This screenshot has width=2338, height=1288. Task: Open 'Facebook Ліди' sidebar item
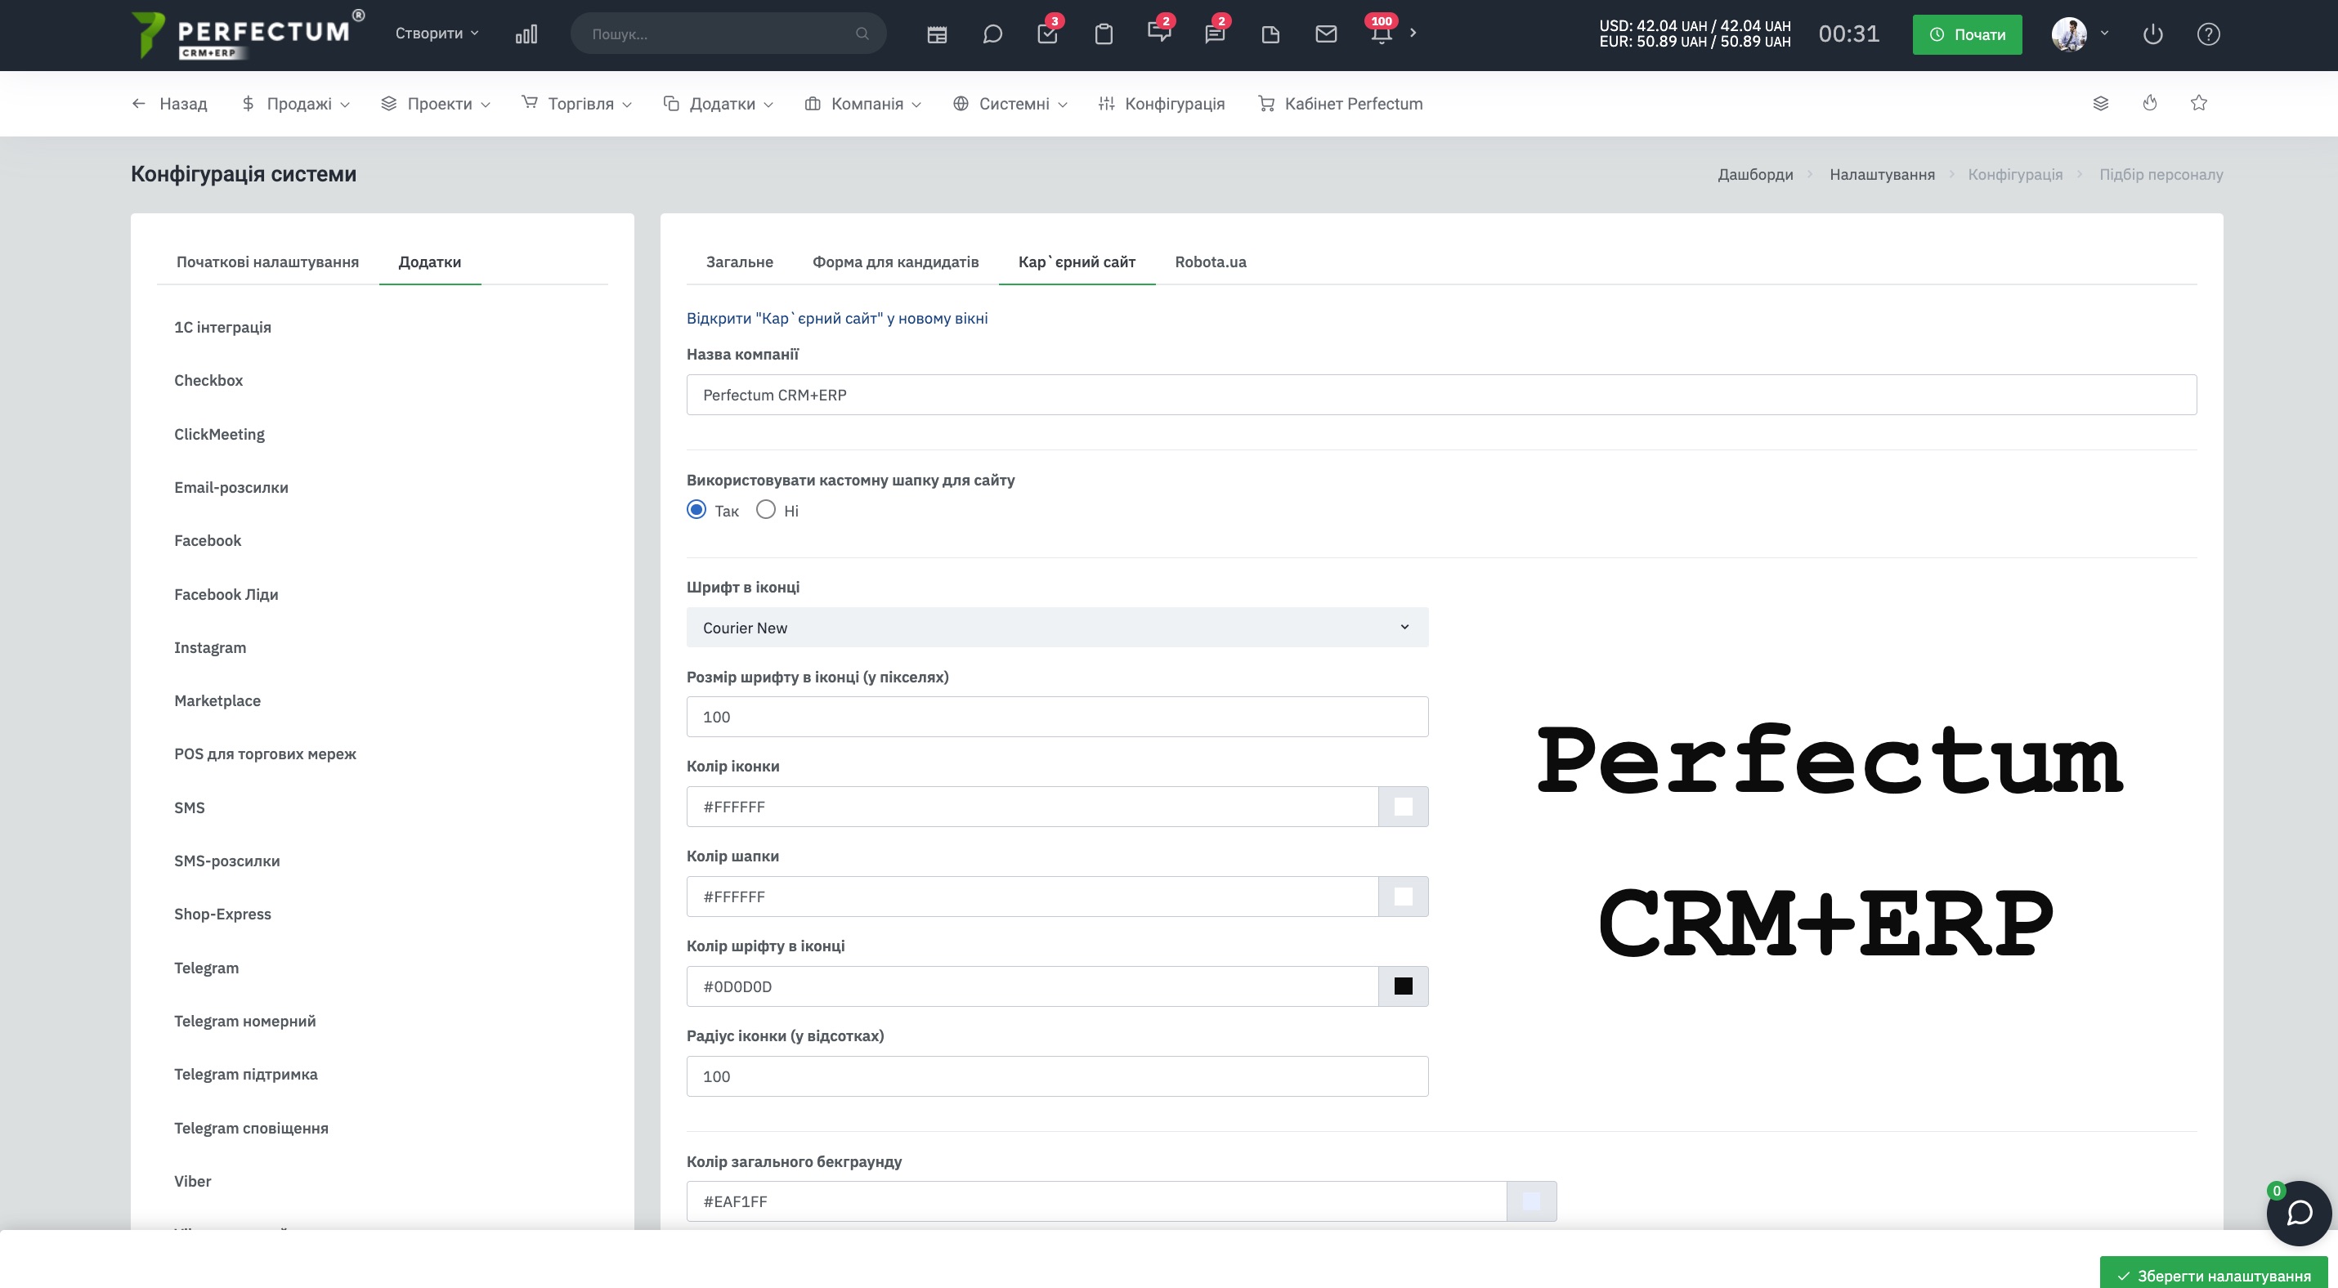coord(226,594)
